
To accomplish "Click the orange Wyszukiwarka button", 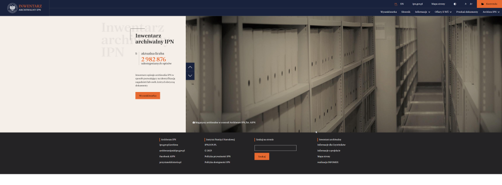I will point(148,95).
